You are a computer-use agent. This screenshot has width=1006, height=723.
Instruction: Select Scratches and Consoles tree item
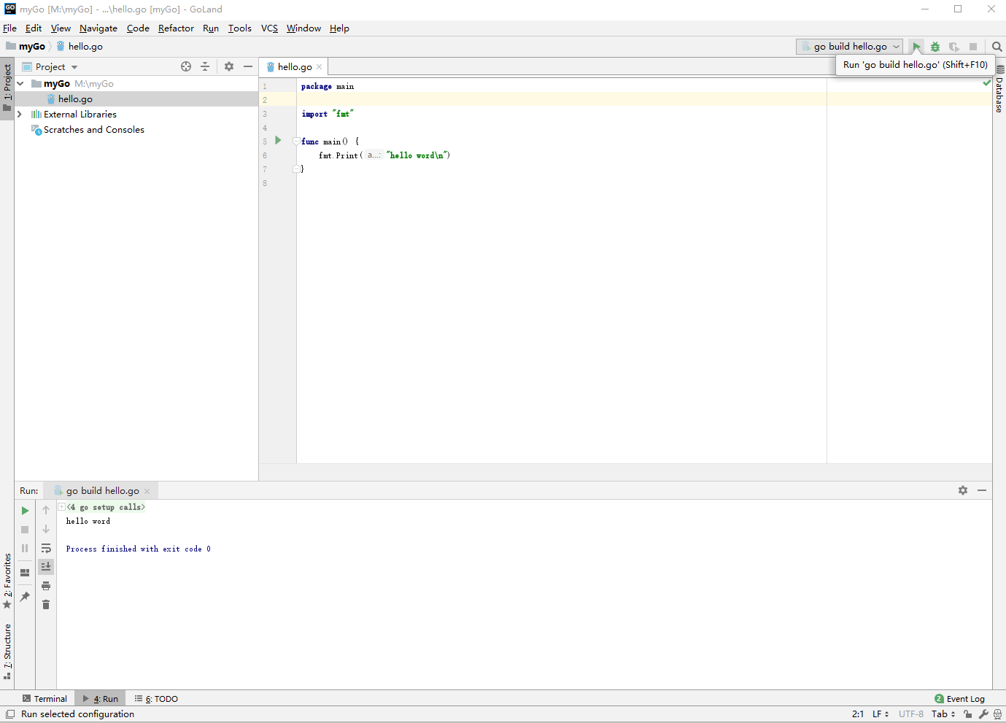(x=93, y=130)
